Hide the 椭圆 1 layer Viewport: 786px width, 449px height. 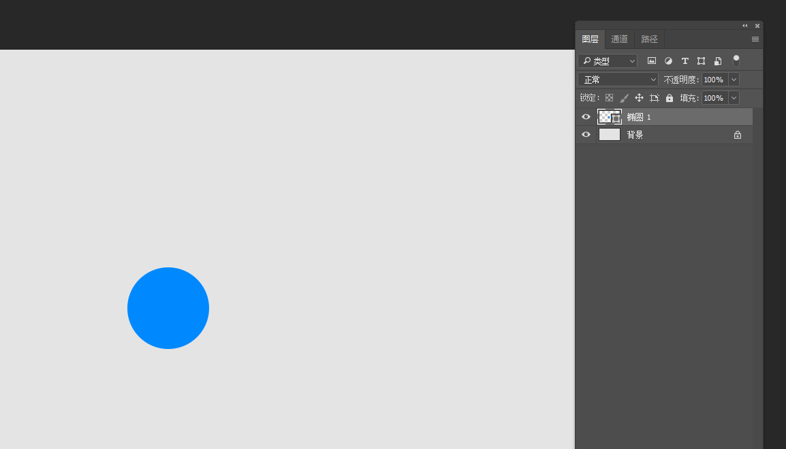coord(586,116)
